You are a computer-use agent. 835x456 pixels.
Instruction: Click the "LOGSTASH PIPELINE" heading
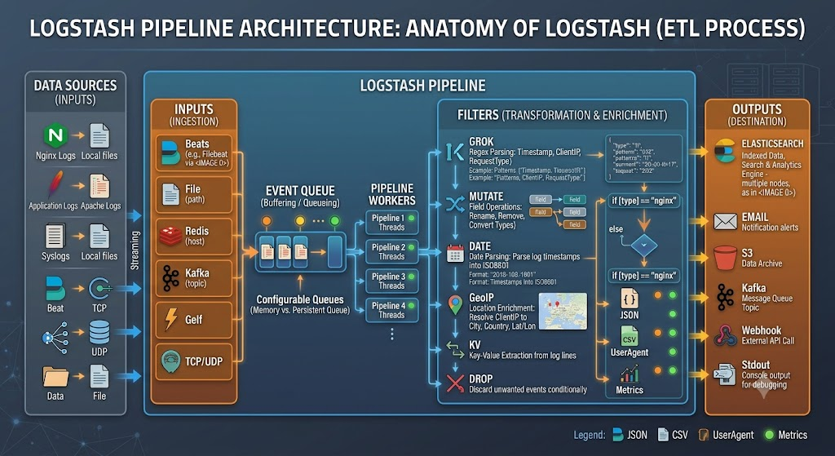423,86
